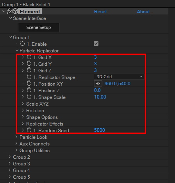Expand the 1. Grid Y property
175x183 pixels.
[23, 64]
